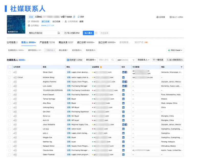Open LinkedIn icon for Weian Obert
The height and width of the screenshot is (163, 208).
click(123, 72)
